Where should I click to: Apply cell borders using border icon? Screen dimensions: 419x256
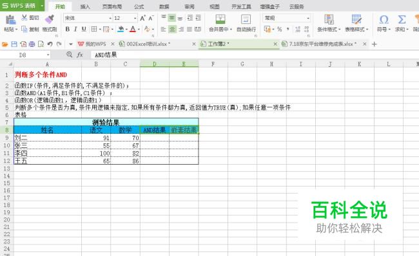94,29
